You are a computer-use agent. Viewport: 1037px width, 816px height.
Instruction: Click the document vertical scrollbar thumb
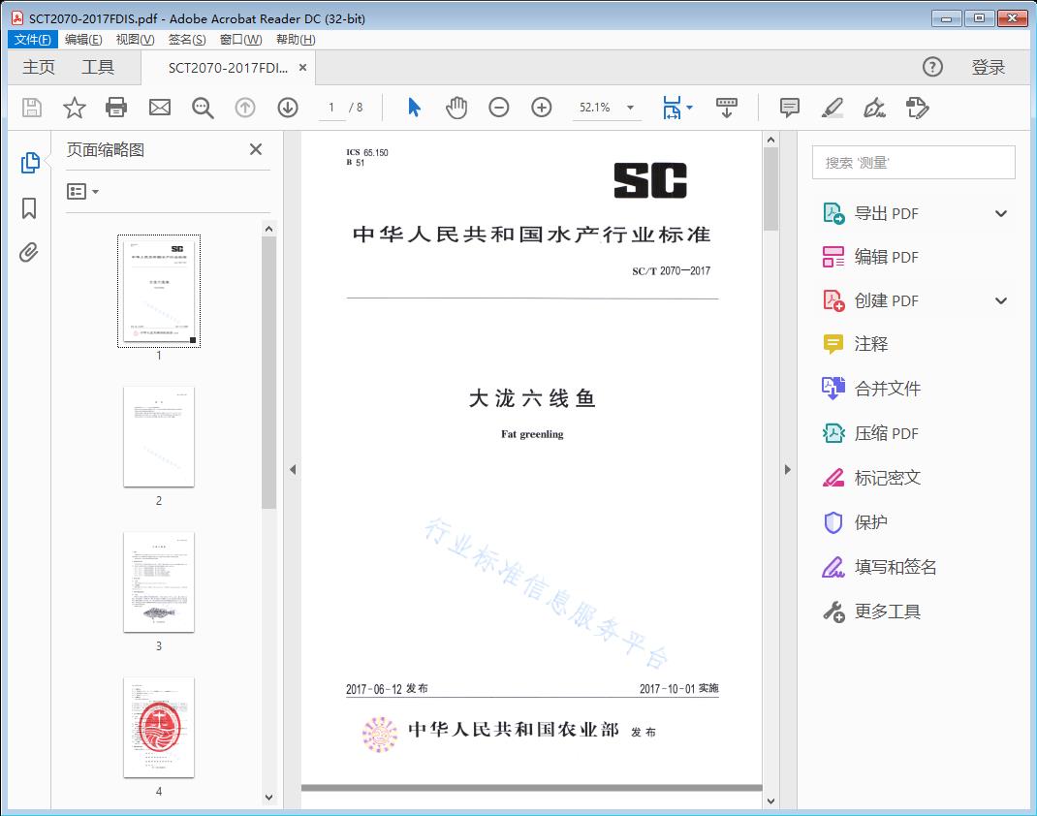pyautogui.click(x=771, y=189)
